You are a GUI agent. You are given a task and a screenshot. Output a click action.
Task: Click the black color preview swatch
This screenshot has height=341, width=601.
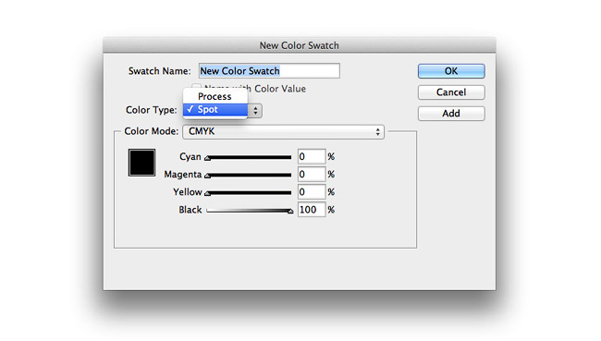point(141,163)
